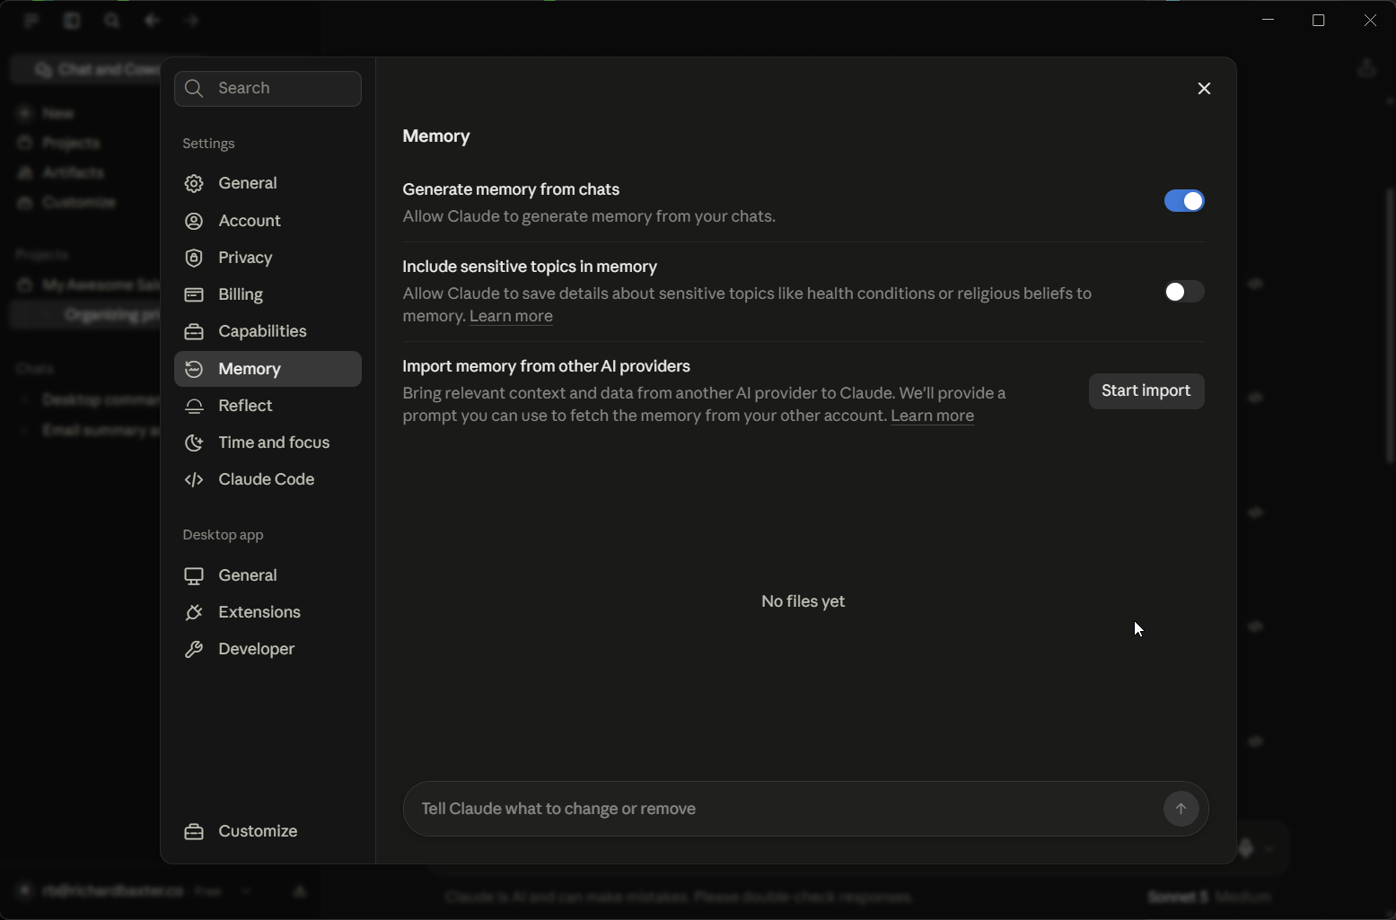
Task: Click the Customize toolbox icon
Action: (x=194, y=831)
